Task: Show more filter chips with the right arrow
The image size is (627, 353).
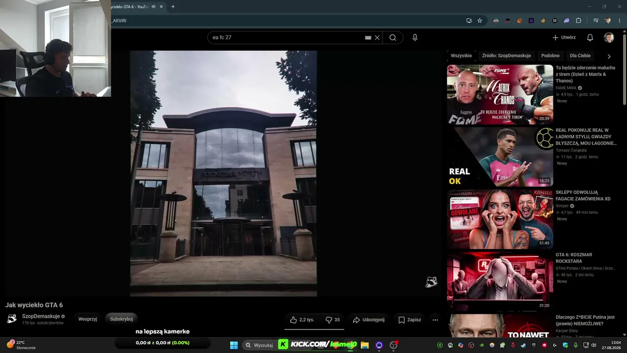Action: (609, 56)
